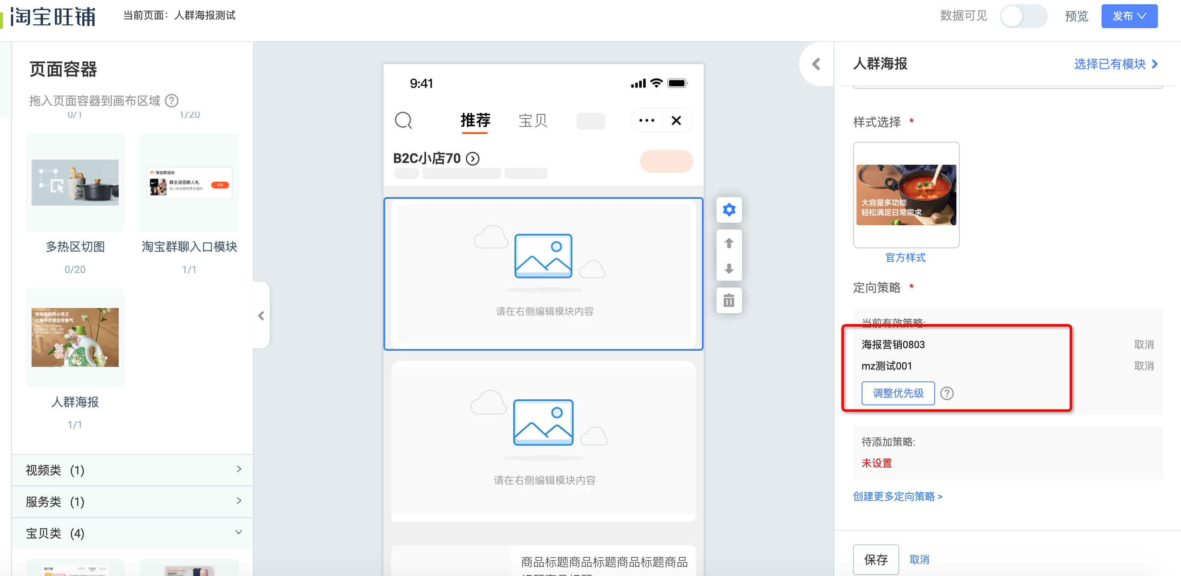1181x576 pixels.
Task: Click the 保存 button
Action: (x=876, y=559)
